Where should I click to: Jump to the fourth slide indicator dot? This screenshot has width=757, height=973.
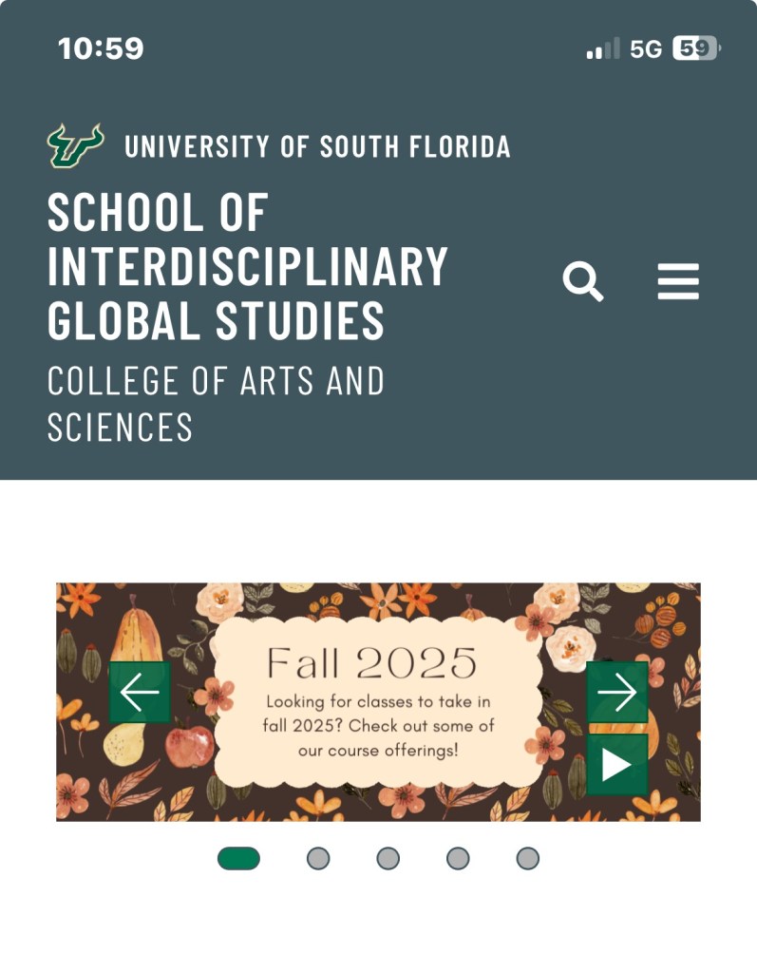tap(458, 858)
